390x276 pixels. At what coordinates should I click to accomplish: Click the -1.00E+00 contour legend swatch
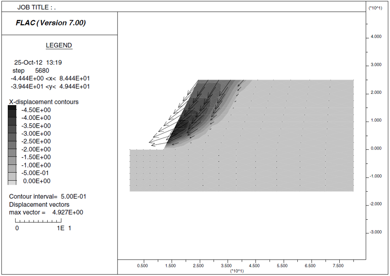[x=12, y=165]
